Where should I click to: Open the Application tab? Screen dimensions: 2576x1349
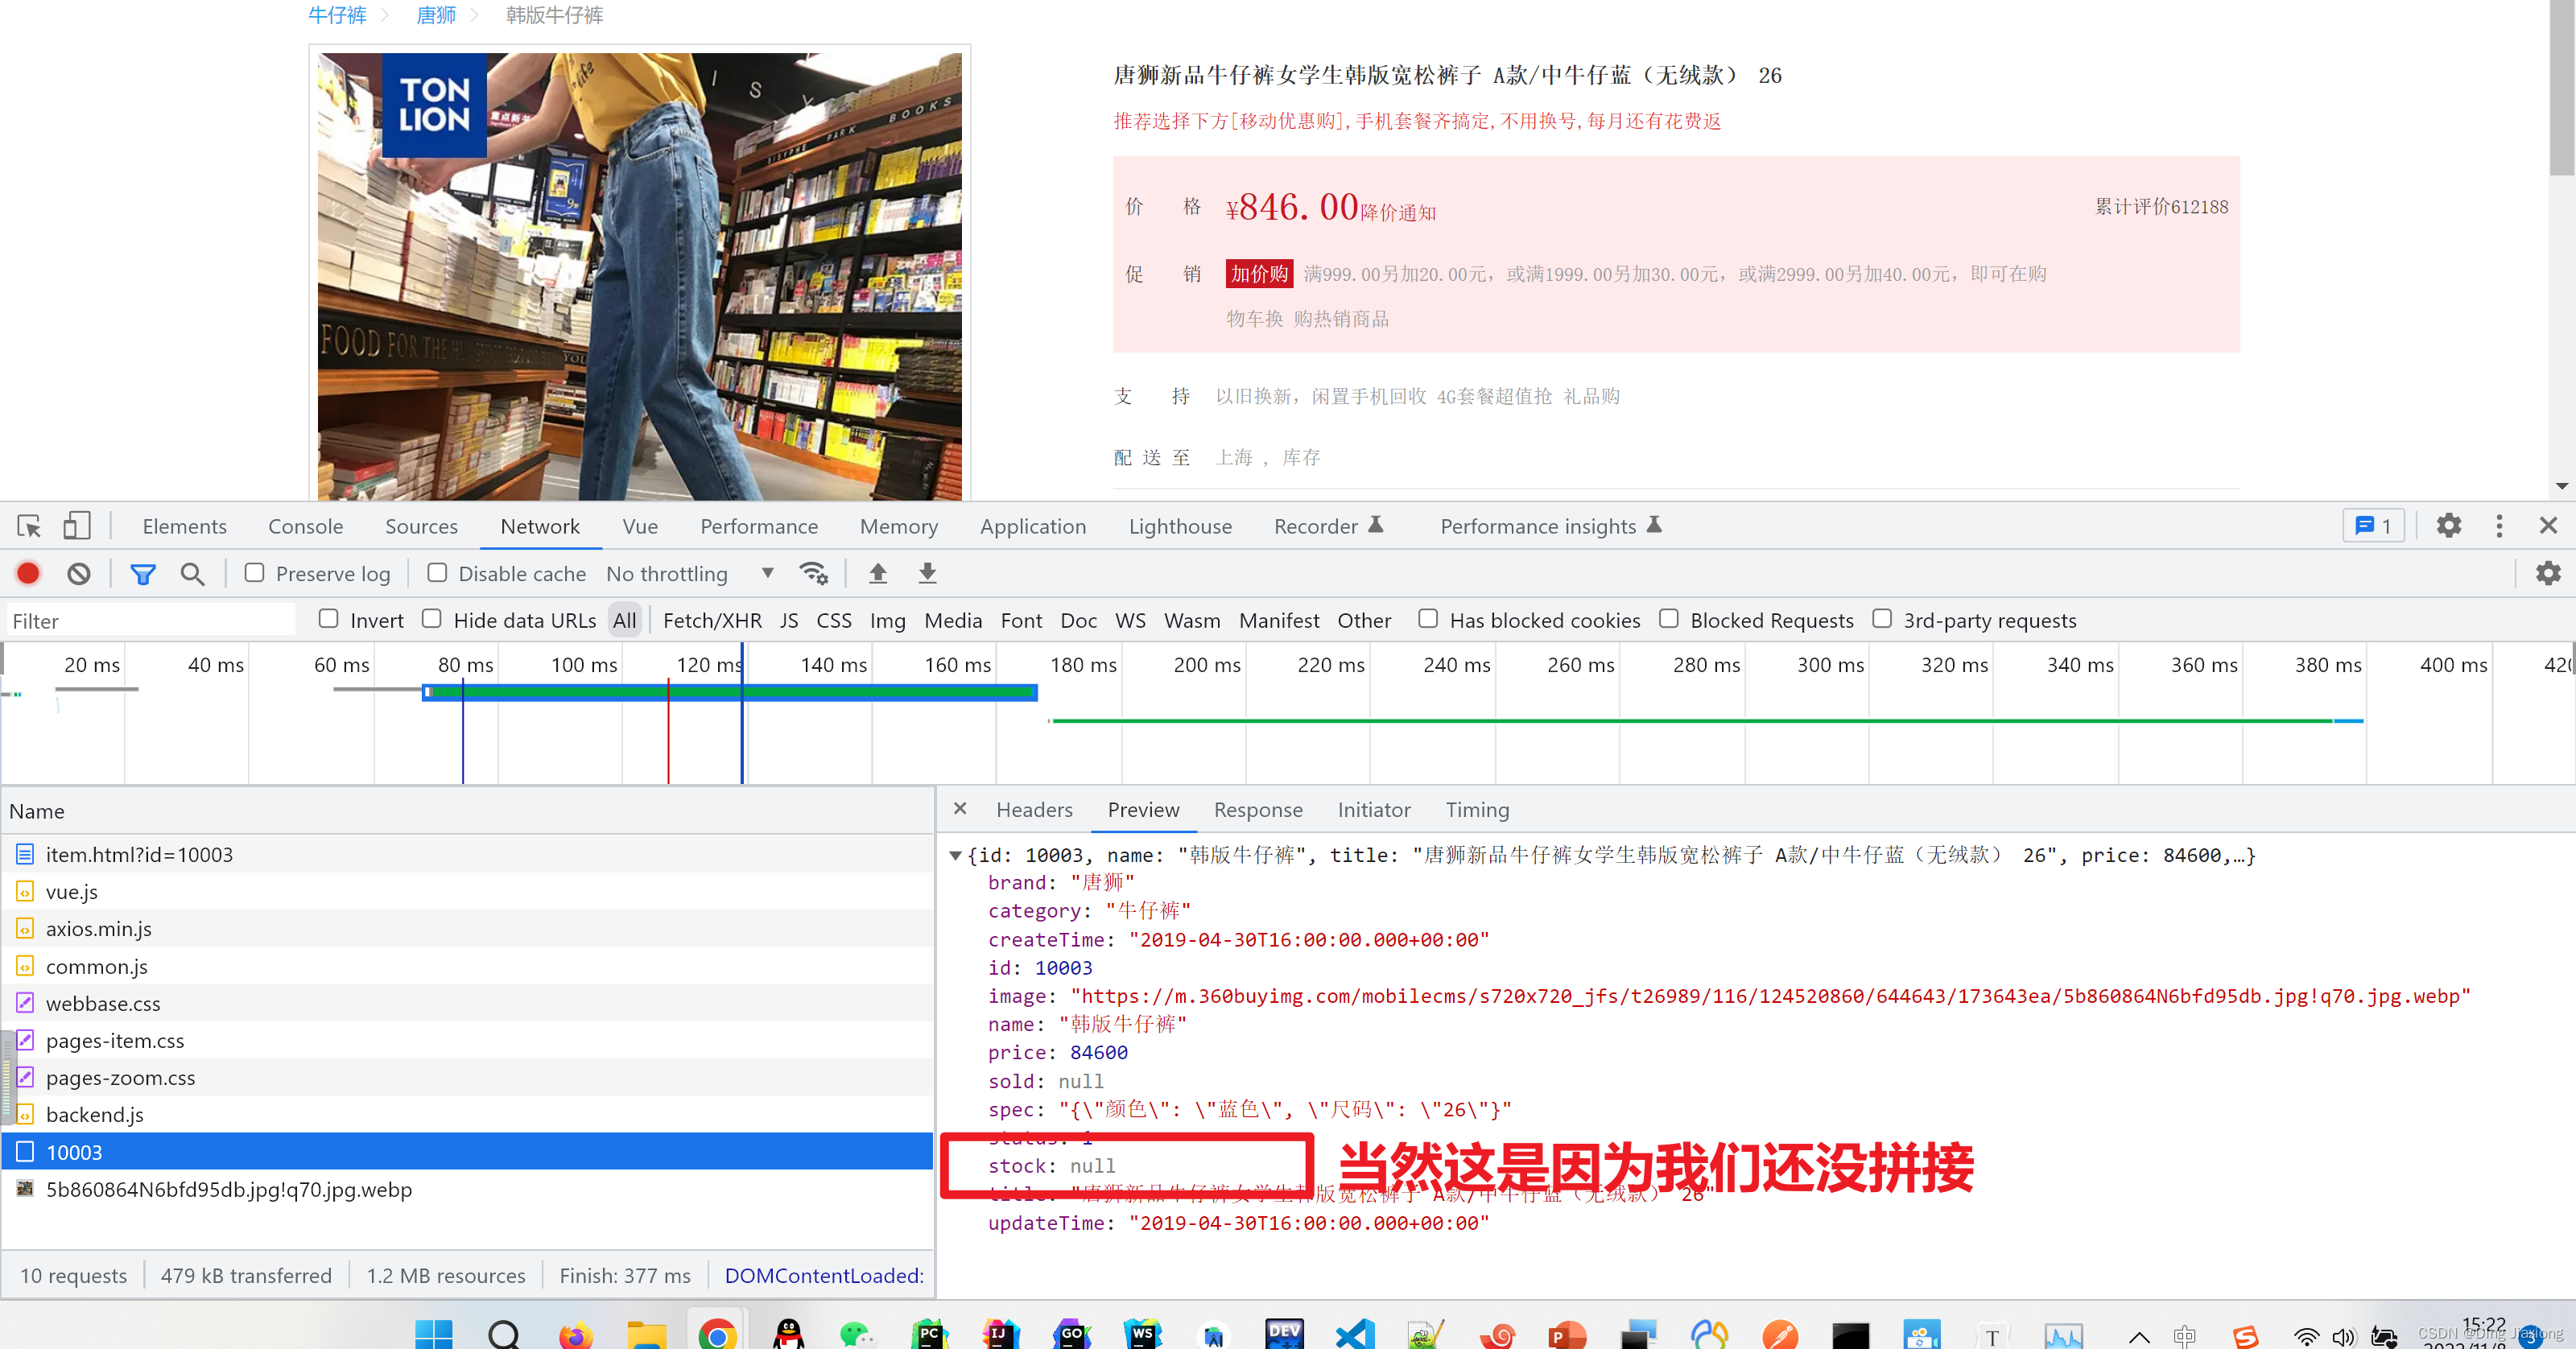point(1032,526)
